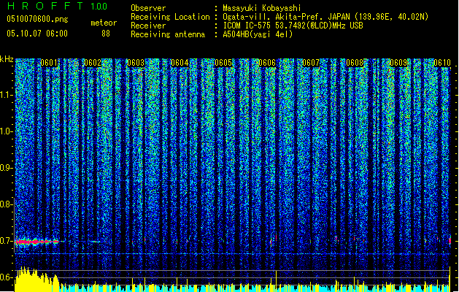Click the meteor count value 88
This screenshot has width=459, height=292.
[x=106, y=33]
